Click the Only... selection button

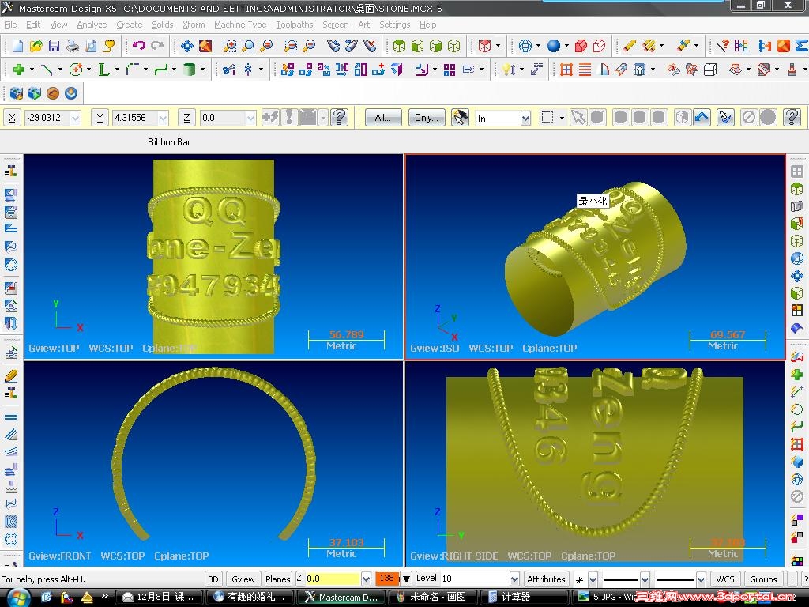point(427,118)
